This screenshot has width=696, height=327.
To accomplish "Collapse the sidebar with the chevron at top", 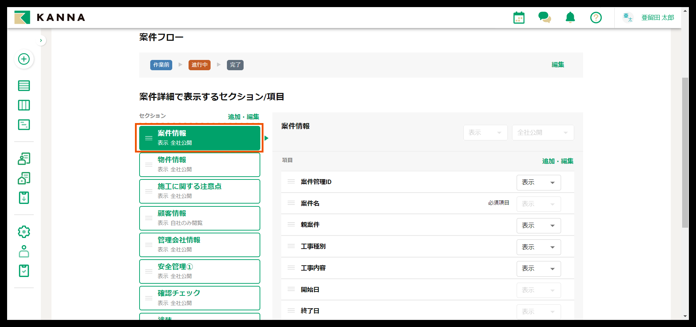I will (x=41, y=40).
